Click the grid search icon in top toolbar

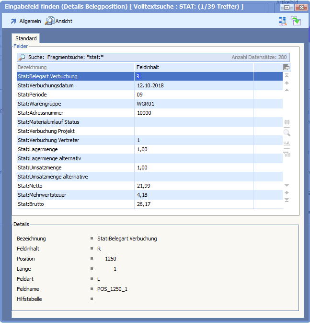point(283,21)
